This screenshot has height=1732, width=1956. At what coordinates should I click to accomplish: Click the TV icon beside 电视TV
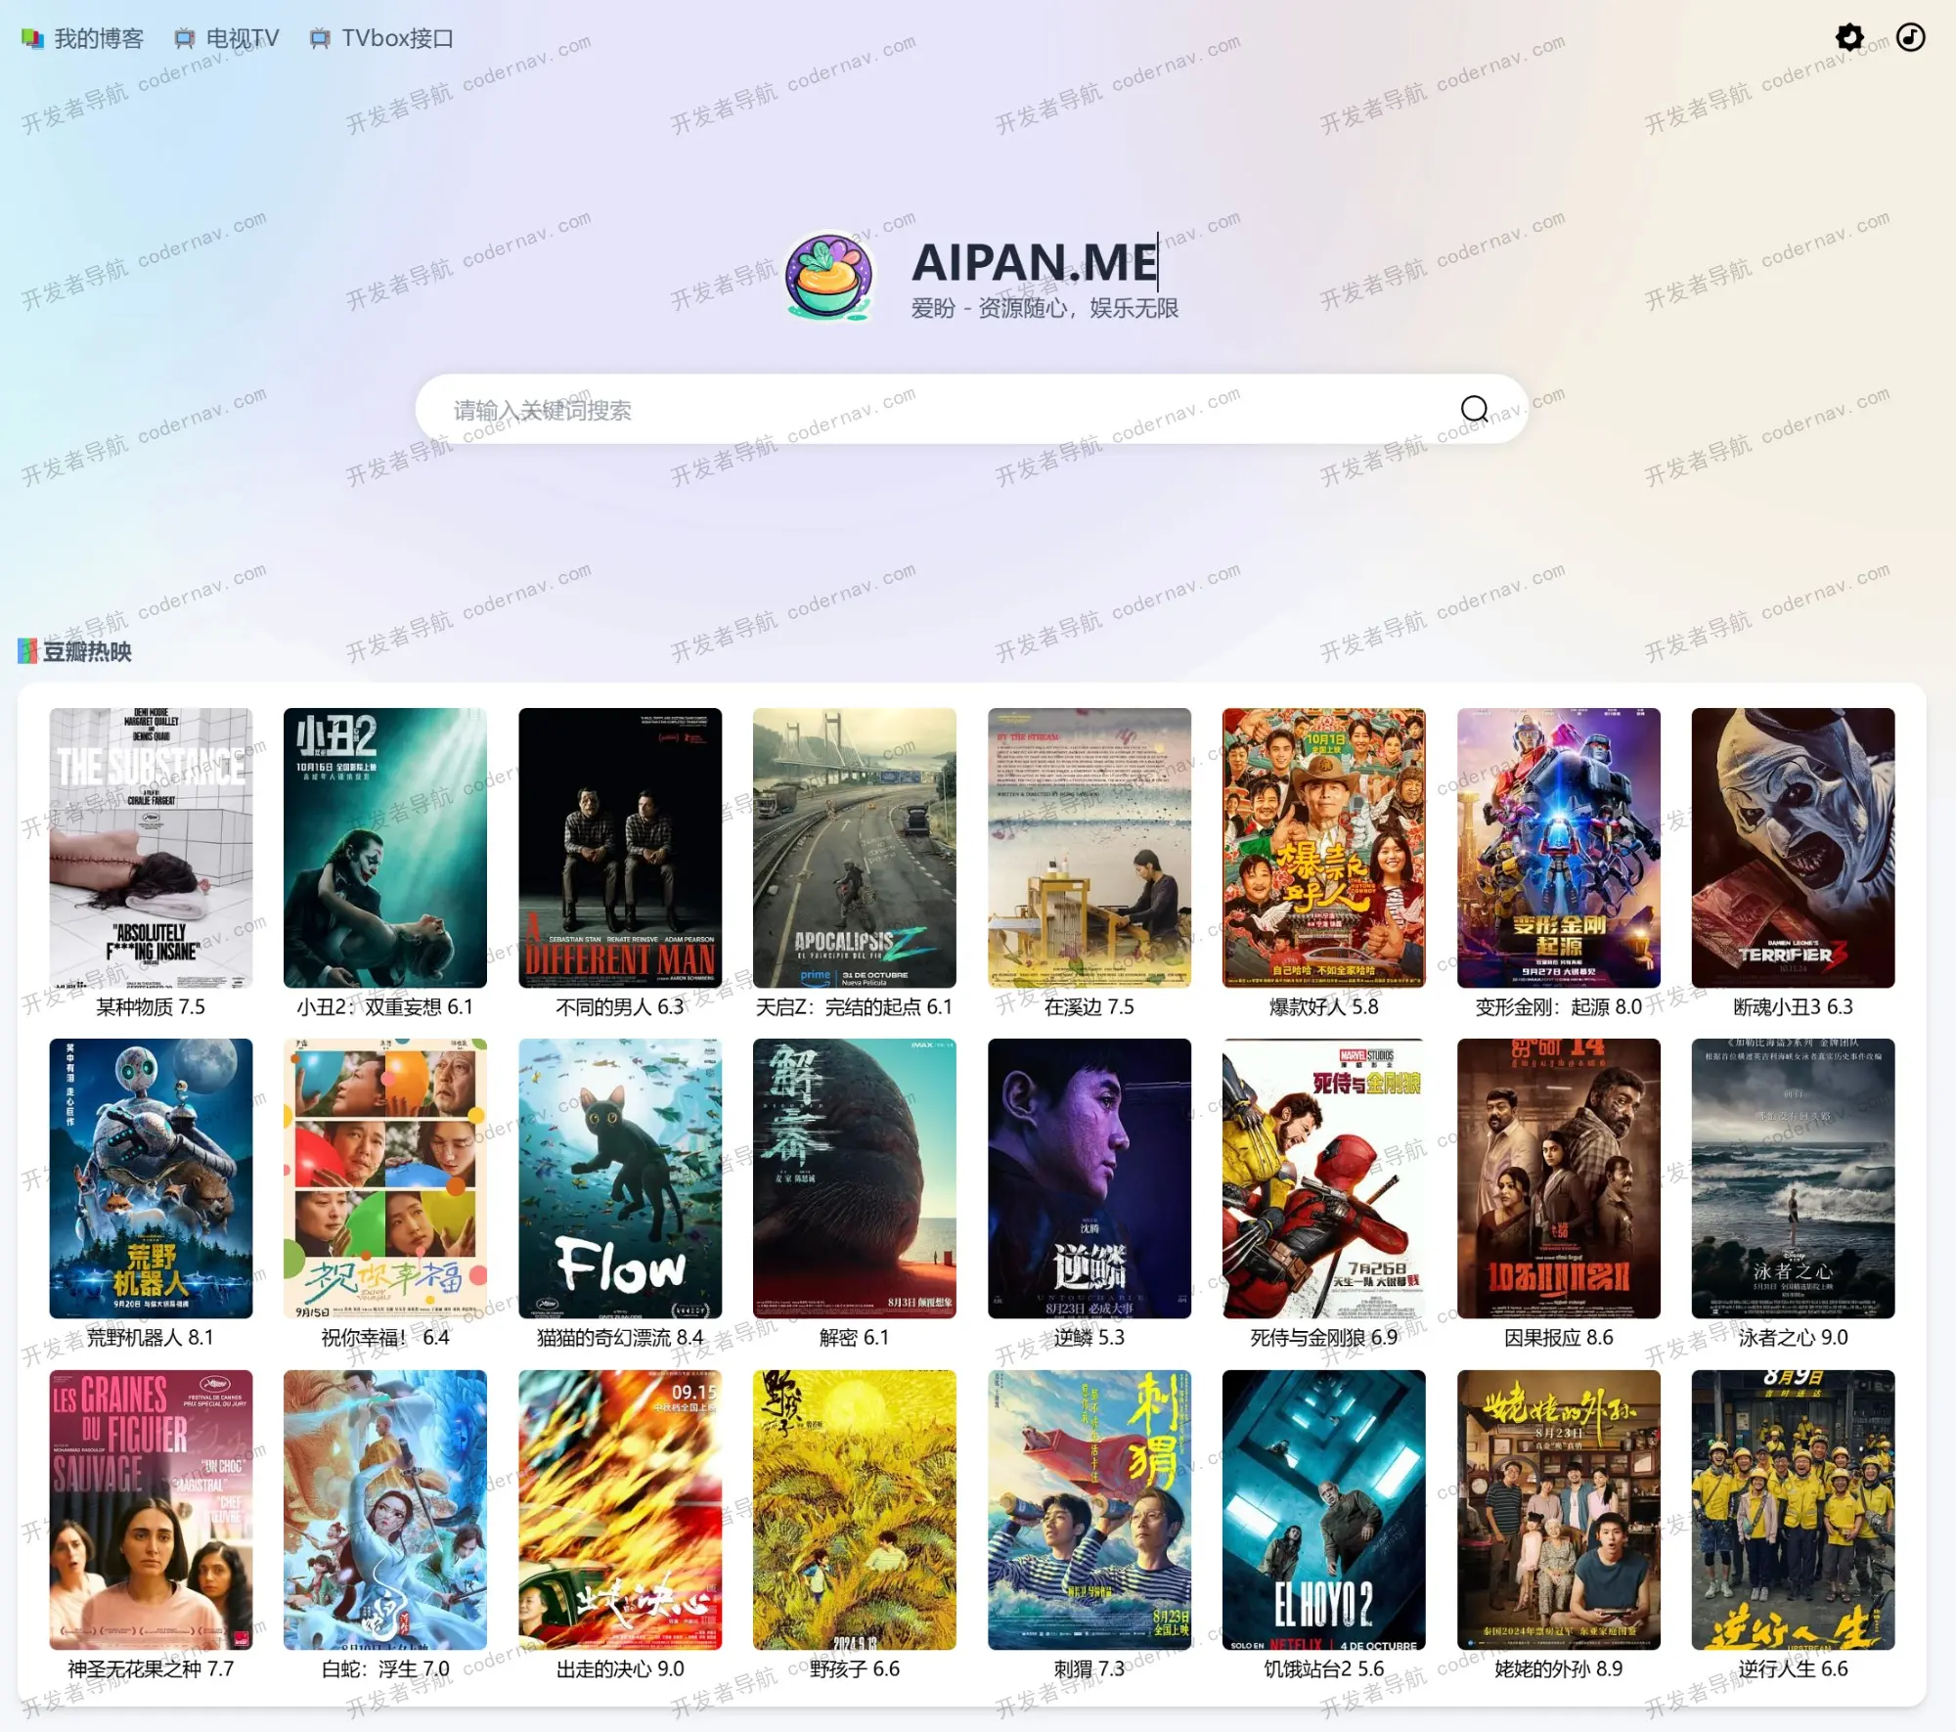pyautogui.click(x=184, y=38)
